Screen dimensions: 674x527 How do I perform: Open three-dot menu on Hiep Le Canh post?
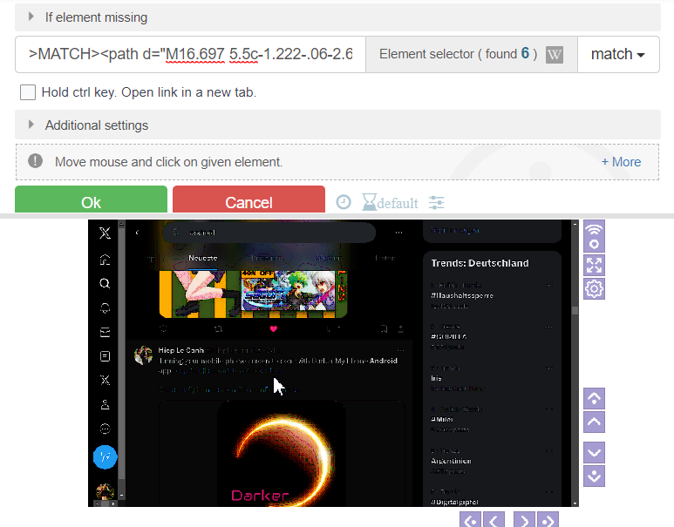click(x=400, y=350)
